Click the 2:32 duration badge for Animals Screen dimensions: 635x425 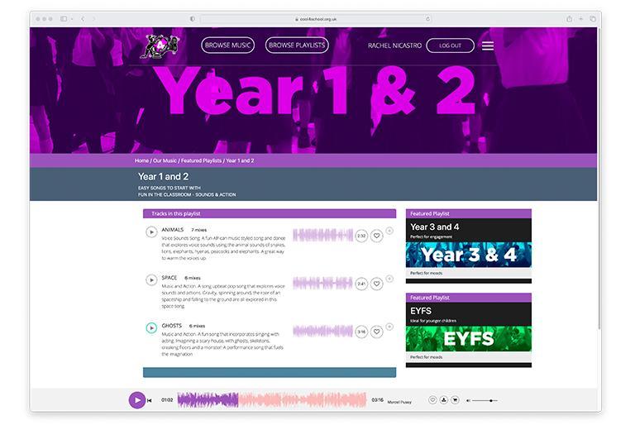[x=361, y=236]
